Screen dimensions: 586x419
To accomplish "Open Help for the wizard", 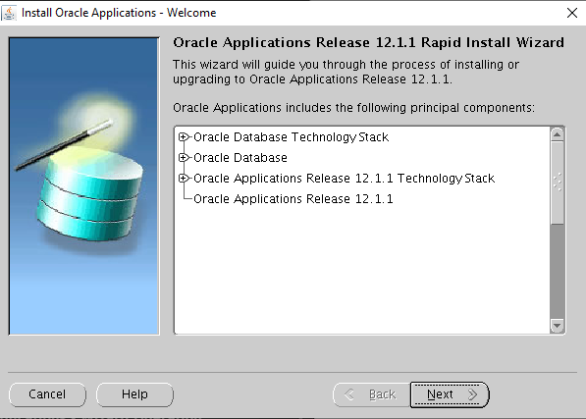I will [x=134, y=394].
